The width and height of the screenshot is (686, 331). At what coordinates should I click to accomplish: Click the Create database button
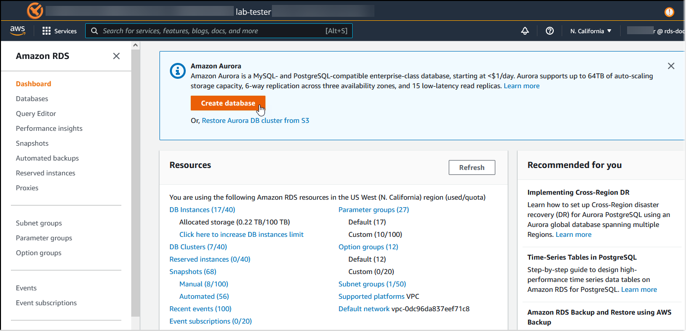(228, 103)
